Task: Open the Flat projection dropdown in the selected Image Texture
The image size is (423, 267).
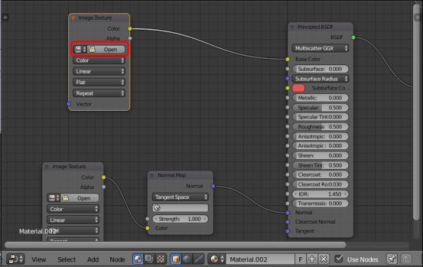Action: 99,83
